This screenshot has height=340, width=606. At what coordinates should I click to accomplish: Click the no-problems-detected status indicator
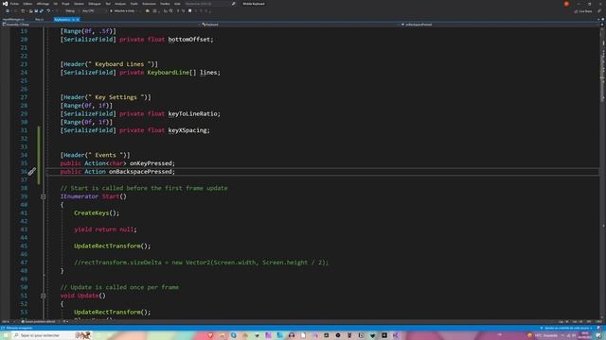point(39,321)
